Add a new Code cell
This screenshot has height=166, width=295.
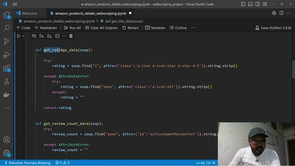point(23,28)
